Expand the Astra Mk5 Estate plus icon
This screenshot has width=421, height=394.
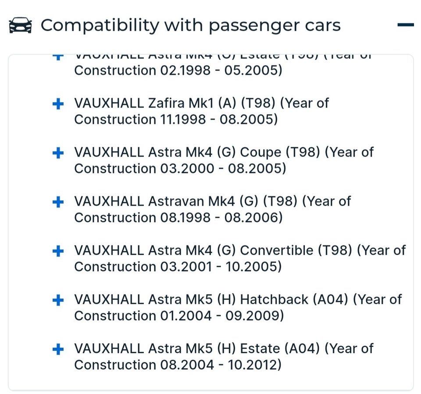coord(58,349)
